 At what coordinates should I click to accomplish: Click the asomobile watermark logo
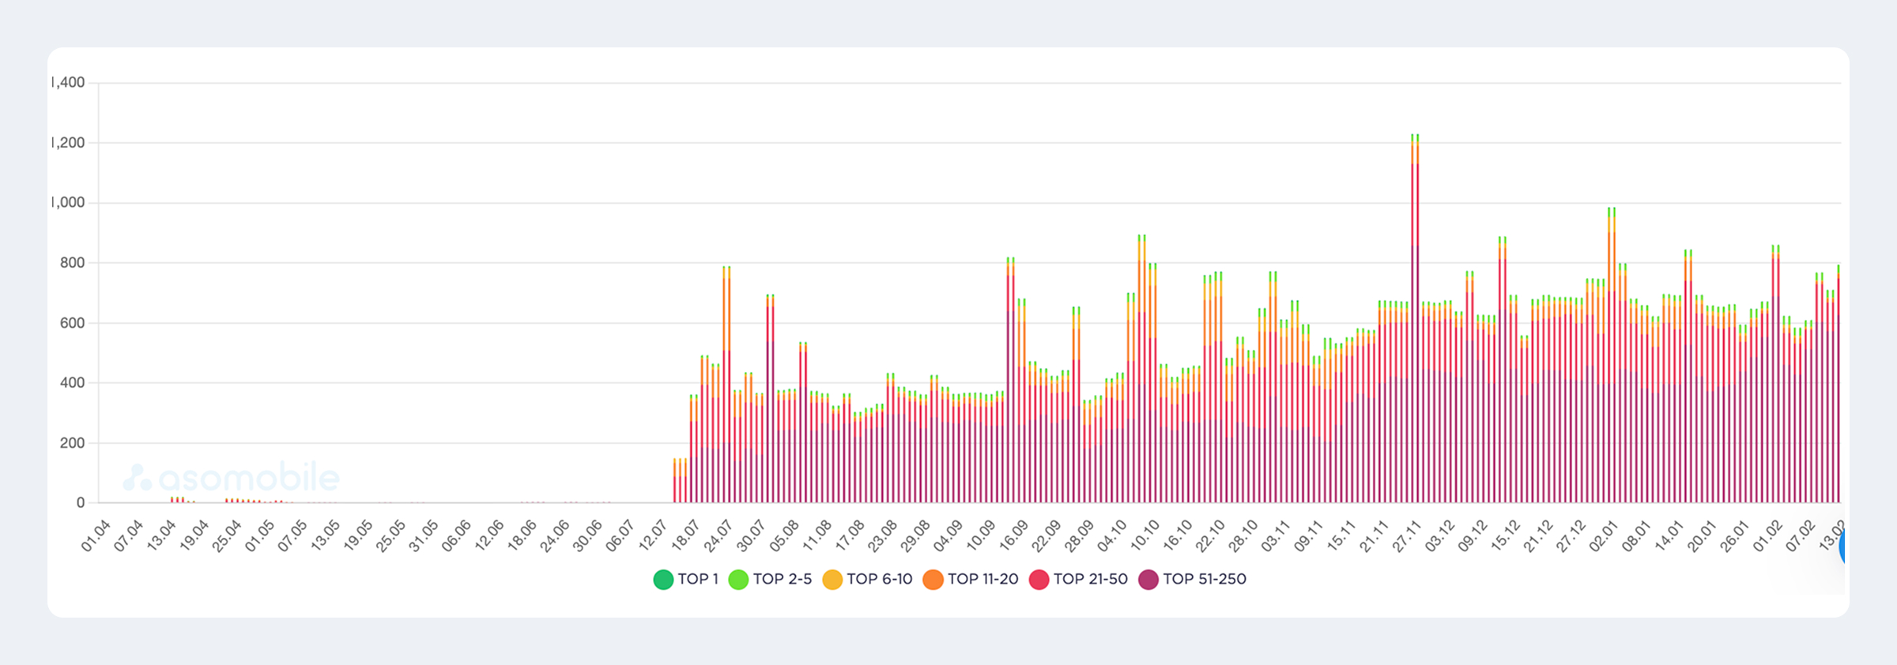[232, 478]
